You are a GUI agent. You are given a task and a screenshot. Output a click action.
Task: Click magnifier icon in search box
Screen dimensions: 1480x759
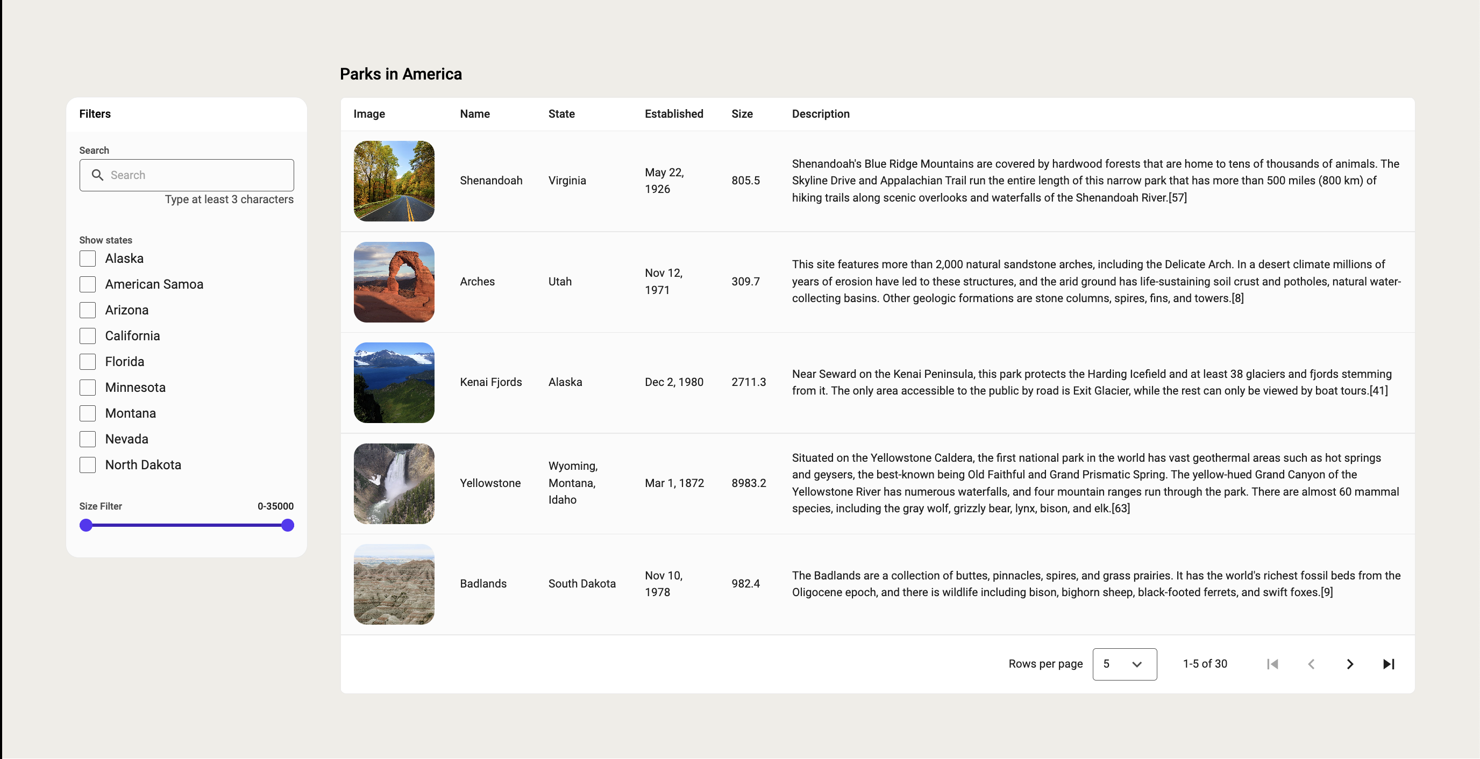(98, 175)
